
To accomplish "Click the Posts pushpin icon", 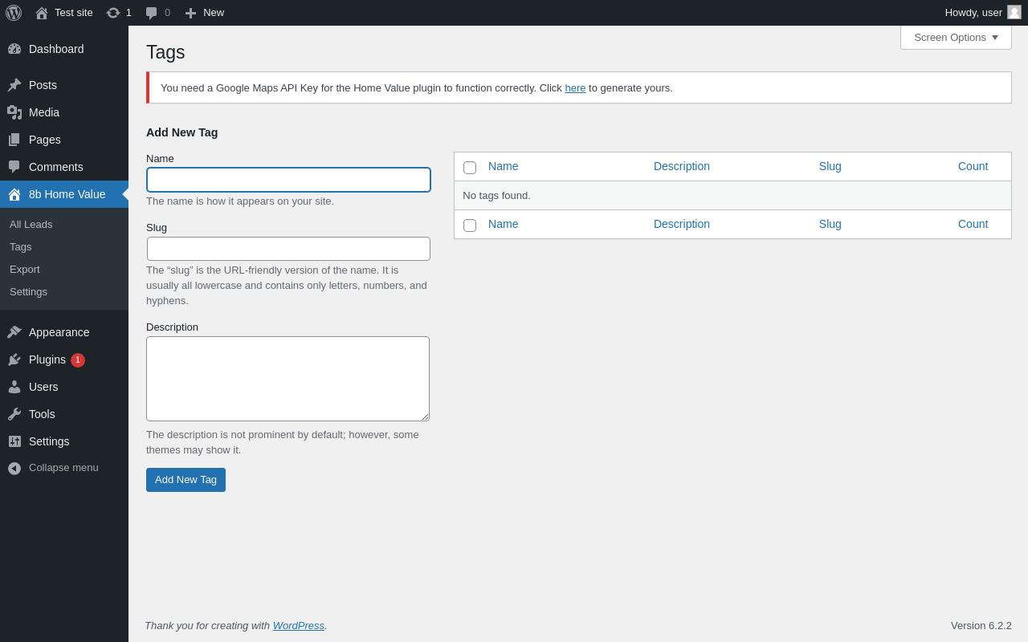I will coord(14,85).
